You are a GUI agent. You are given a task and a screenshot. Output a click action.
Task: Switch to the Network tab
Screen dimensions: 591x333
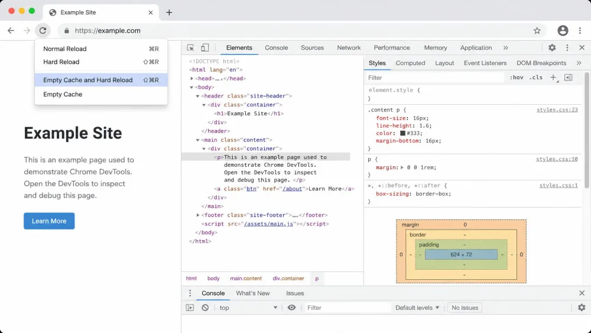click(x=349, y=47)
